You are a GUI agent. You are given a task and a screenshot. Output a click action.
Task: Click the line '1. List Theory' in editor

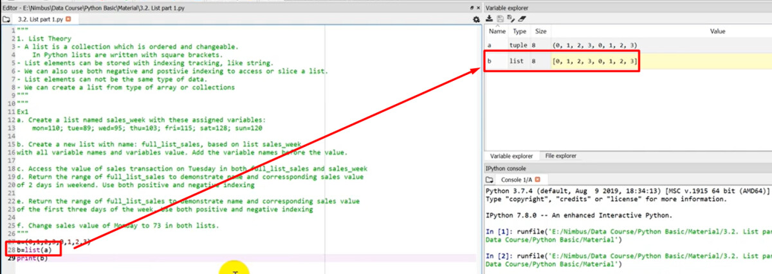tap(44, 39)
